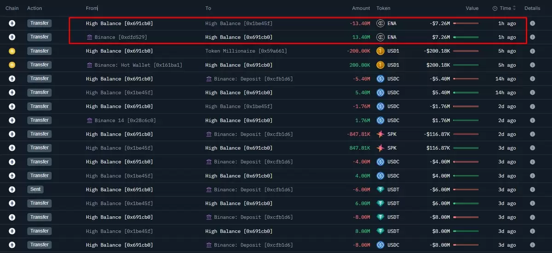Screen dimensions: 552x253
Task: Click the clock icon in Time header
Action: click(x=495, y=8)
